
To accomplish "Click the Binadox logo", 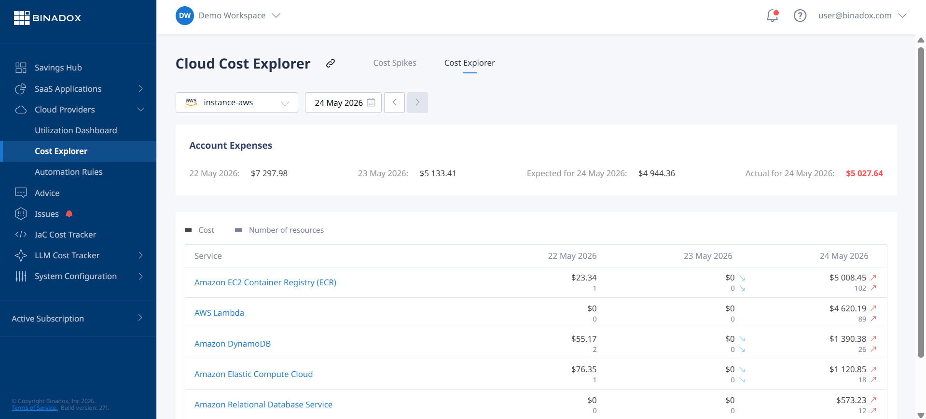I will tap(47, 18).
